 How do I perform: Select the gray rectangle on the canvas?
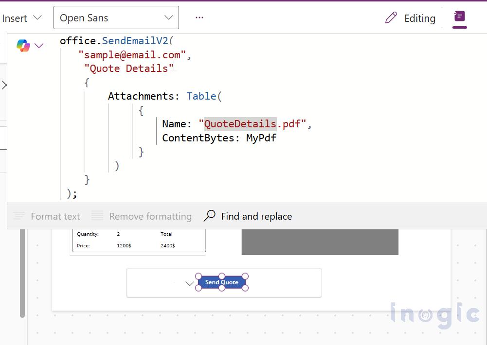tap(320, 242)
